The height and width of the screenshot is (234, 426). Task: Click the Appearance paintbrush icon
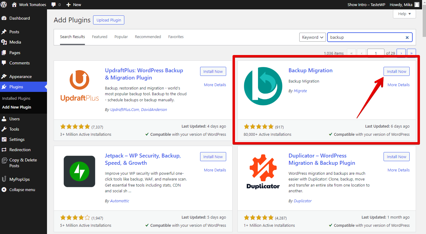tap(4, 76)
